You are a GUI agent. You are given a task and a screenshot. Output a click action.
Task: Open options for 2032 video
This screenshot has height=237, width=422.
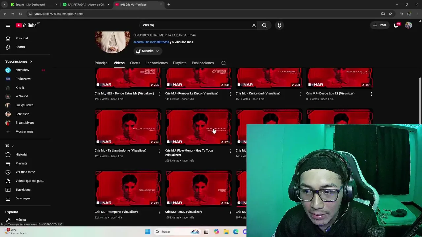point(230,212)
